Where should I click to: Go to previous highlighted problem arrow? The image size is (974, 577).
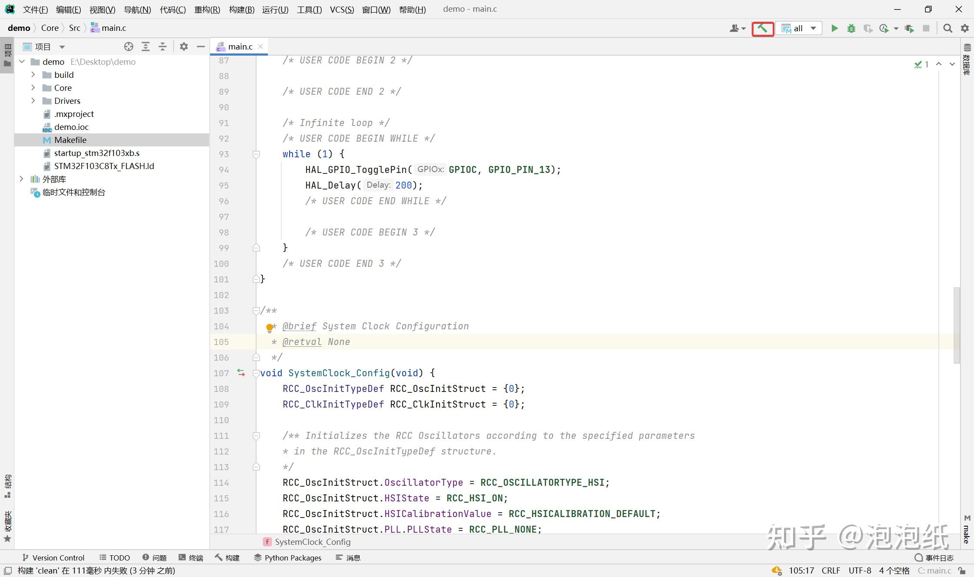939,64
